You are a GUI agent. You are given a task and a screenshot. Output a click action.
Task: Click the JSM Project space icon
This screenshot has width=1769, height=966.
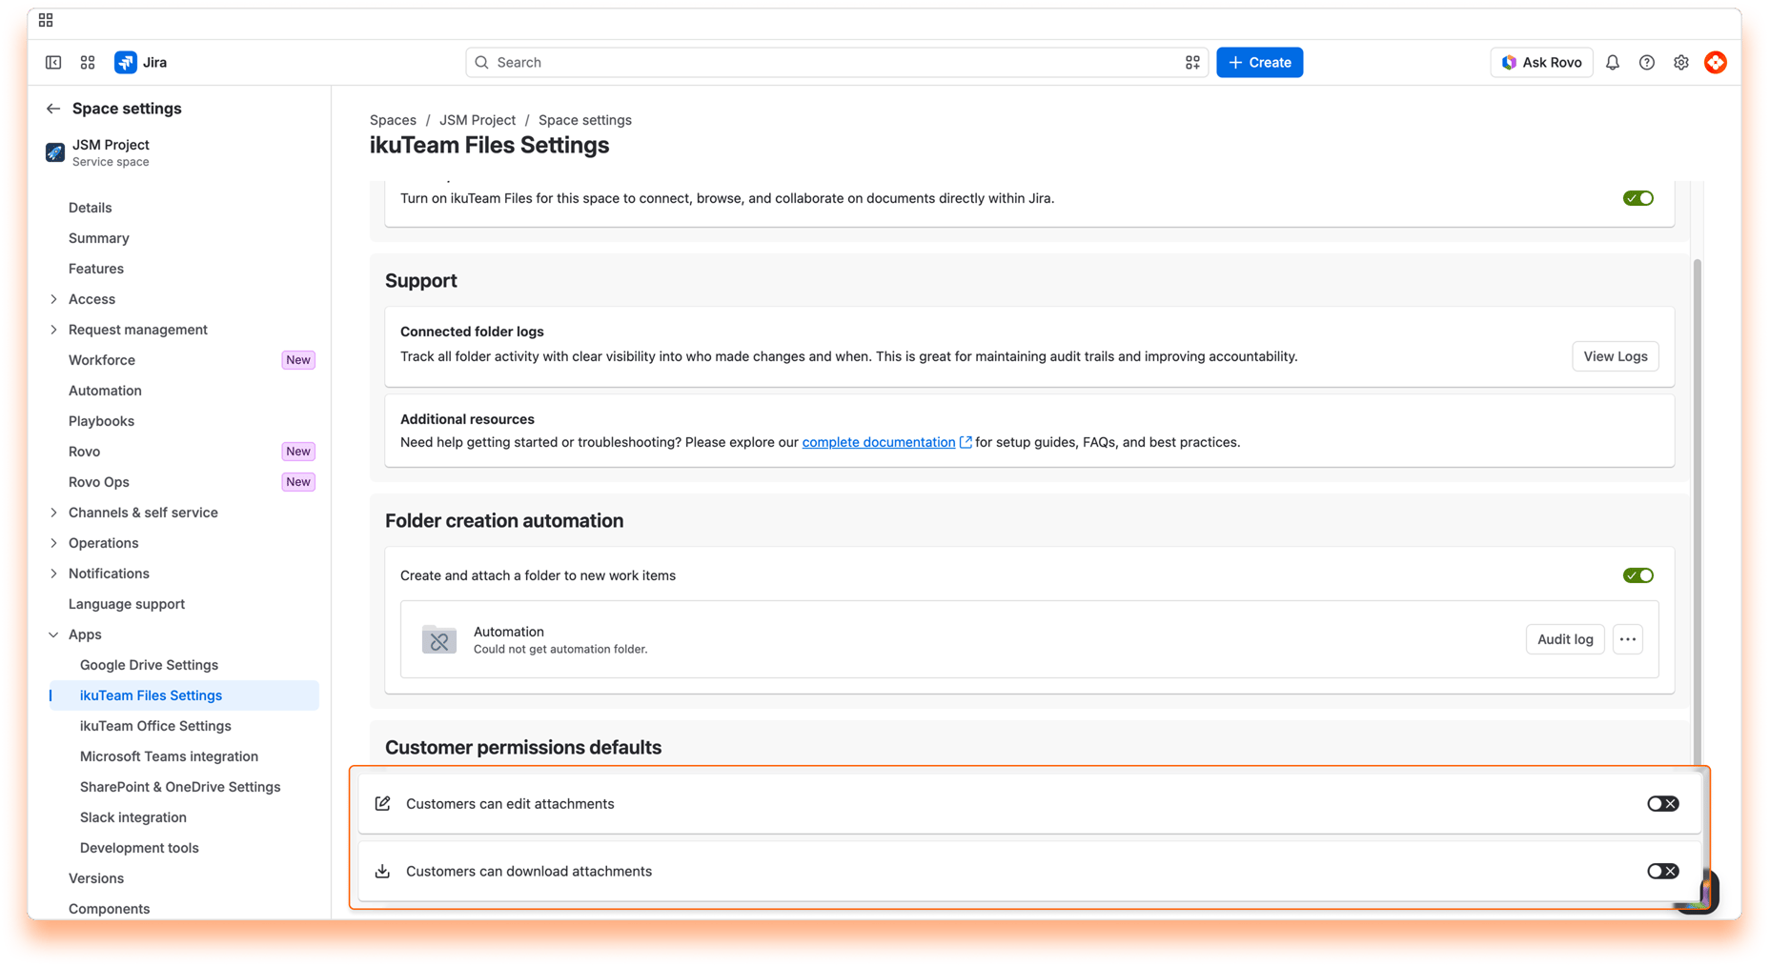55,152
